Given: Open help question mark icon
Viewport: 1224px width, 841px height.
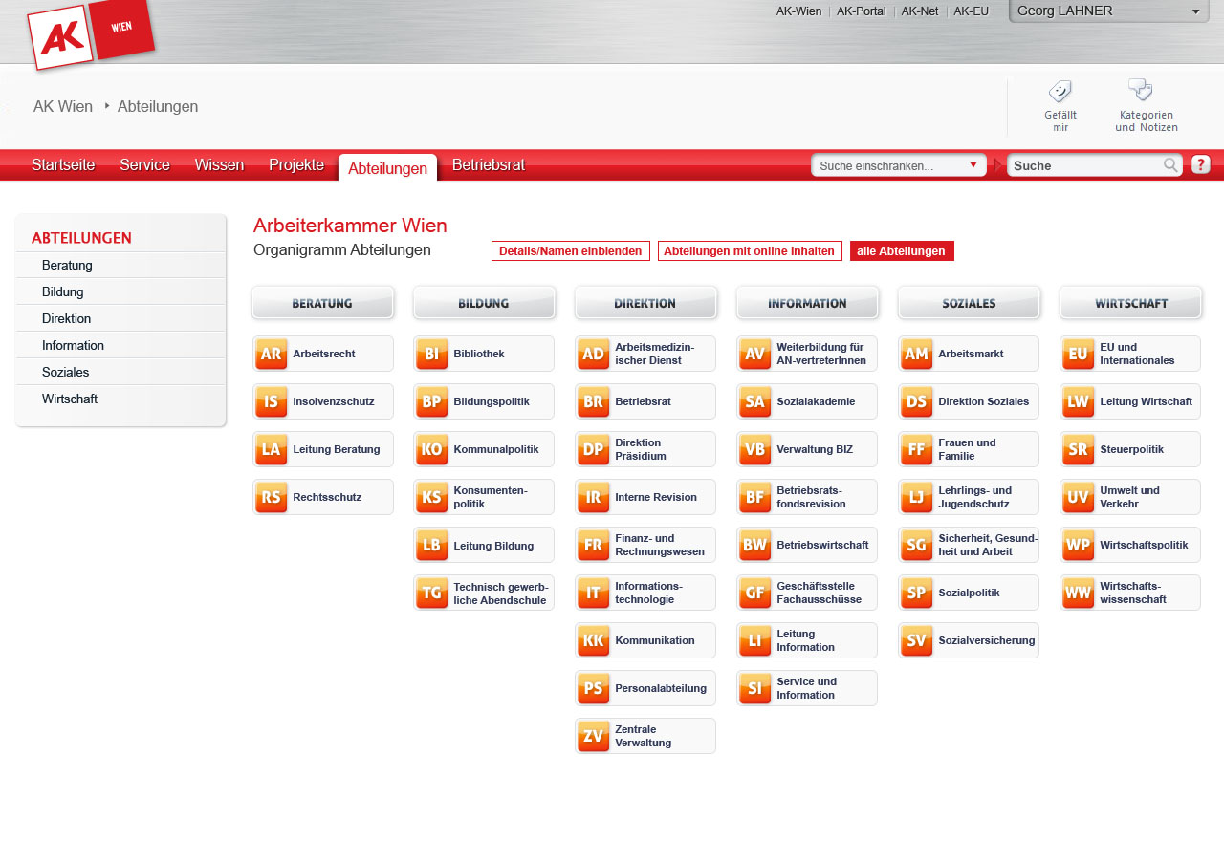Looking at the screenshot, I should pyautogui.click(x=1201, y=164).
